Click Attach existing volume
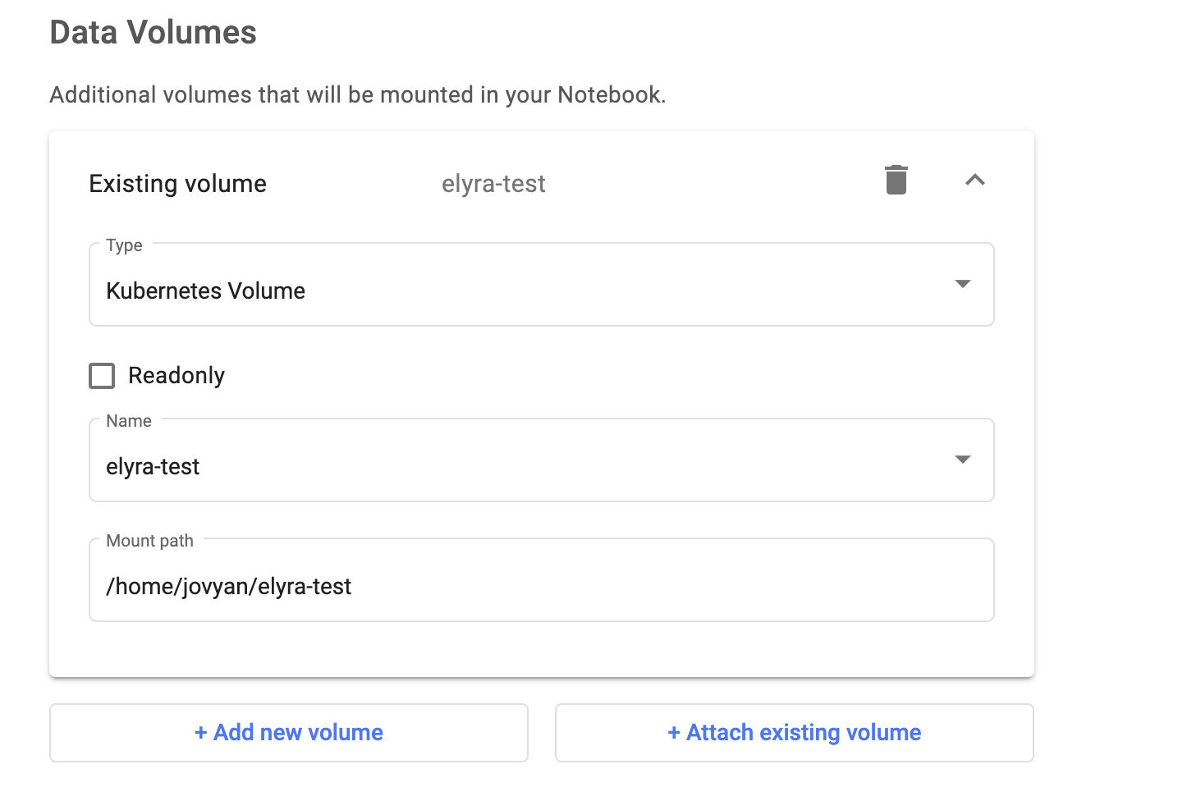This screenshot has height=801, width=1187. tap(795, 733)
